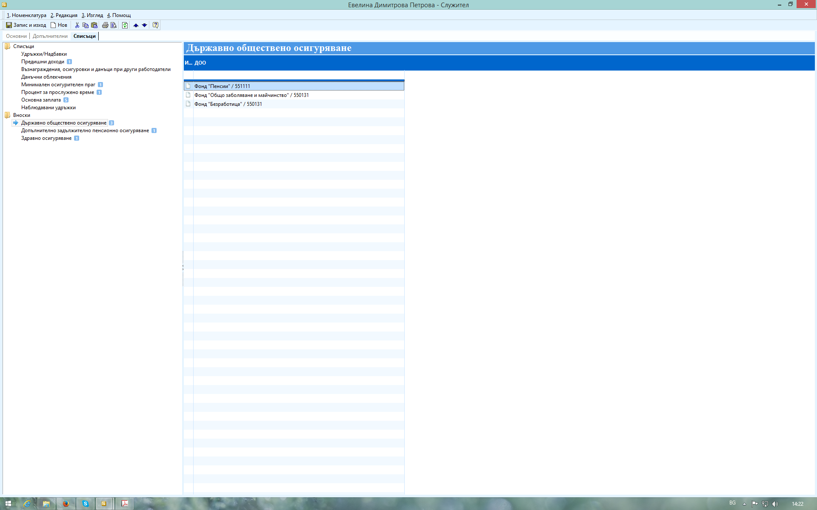The width and height of the screenshot is (817, 510).
Task: Click the Запис и изход save button
Action: click(x=26, y=25)
